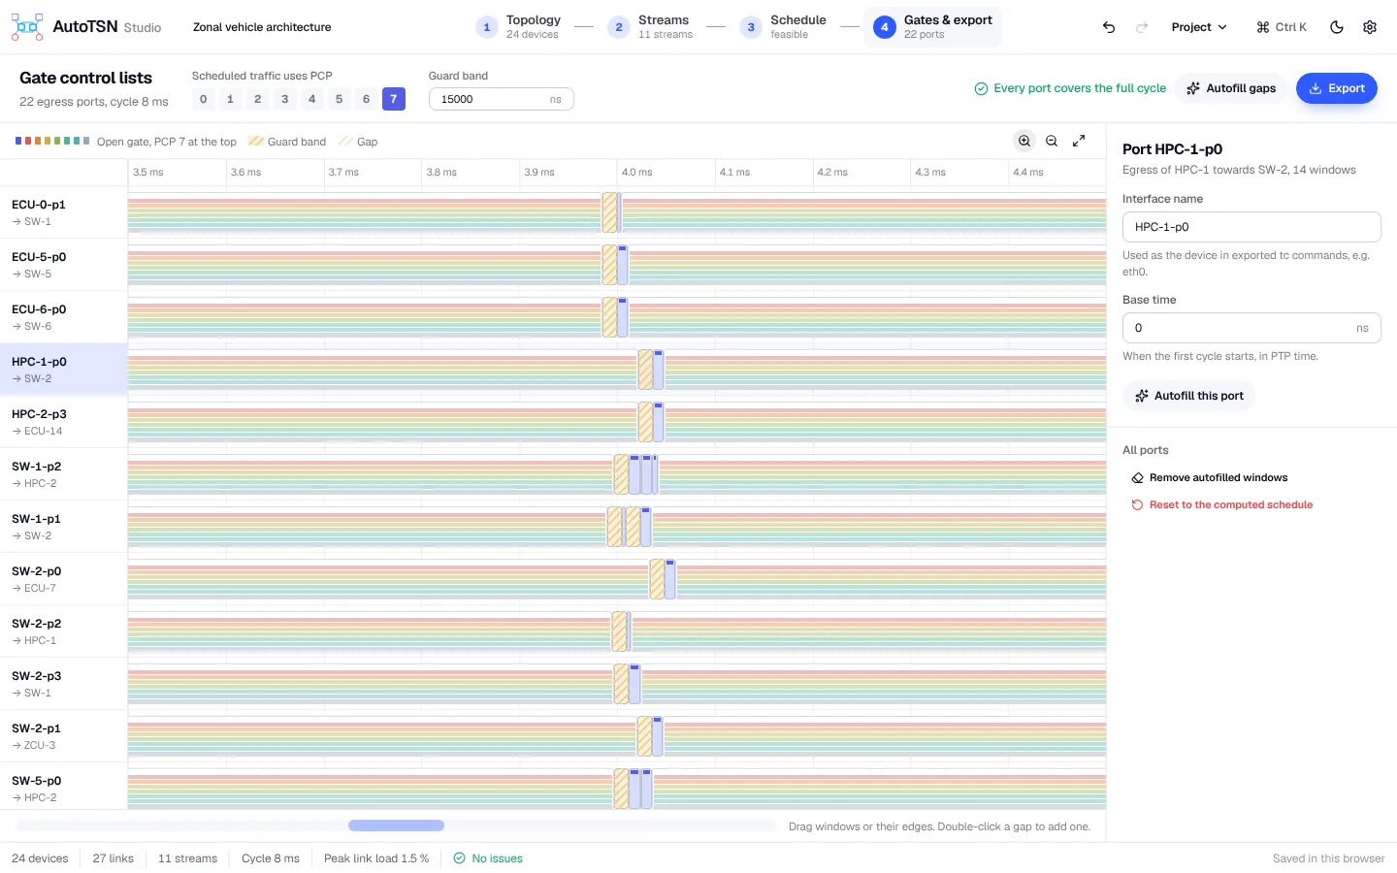The height and width of the screenshot is (873, 1397).
Task: Select PCP 7 for scheduled traffic
Action: 393,99
